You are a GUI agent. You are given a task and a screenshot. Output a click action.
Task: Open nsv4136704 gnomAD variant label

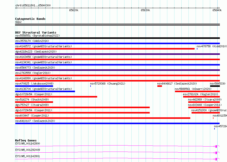tap(44, 89)
